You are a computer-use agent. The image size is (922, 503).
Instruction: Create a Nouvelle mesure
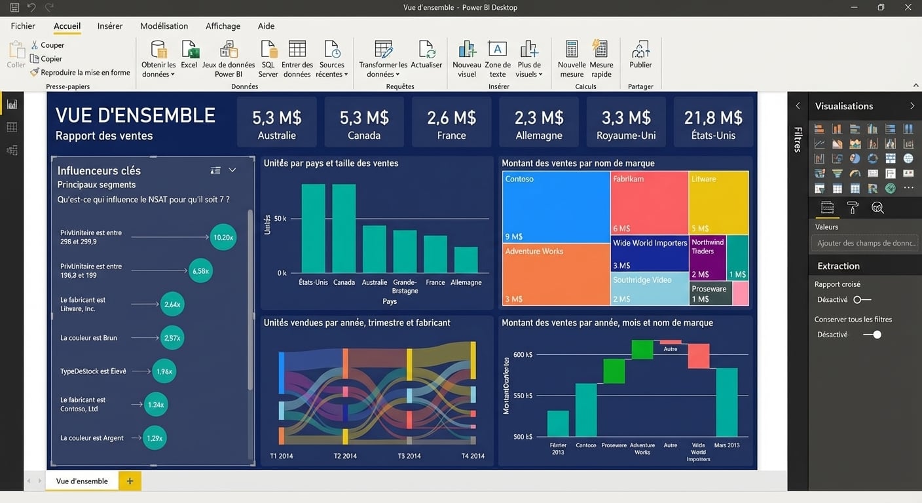pos(572,59)
